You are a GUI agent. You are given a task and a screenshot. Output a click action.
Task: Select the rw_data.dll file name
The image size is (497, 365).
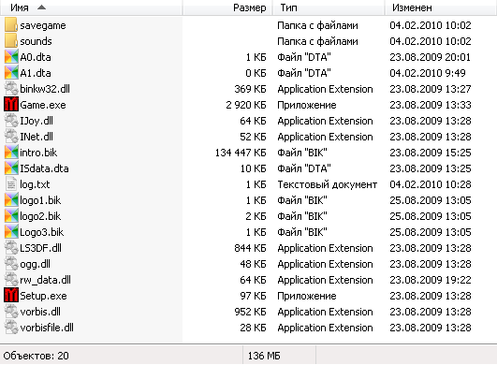(x=45, y=280)
